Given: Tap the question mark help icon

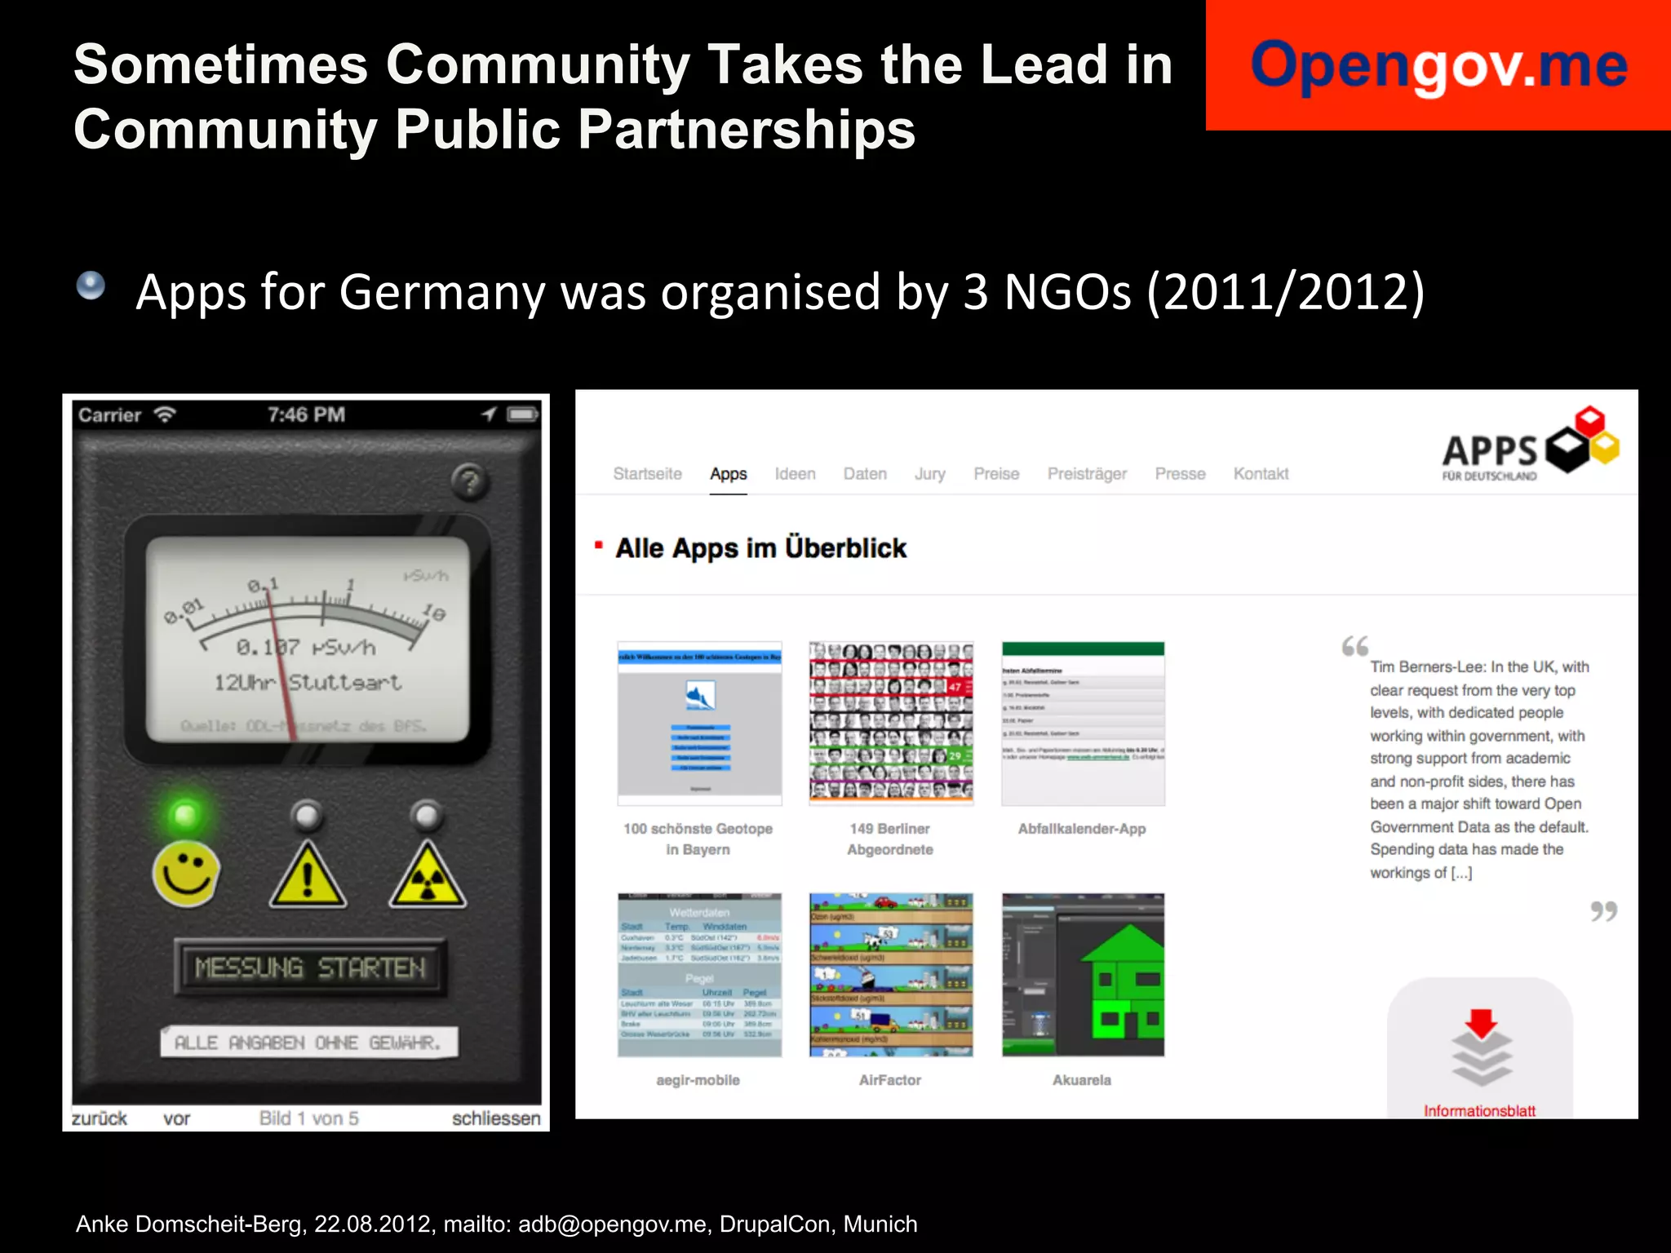Looking at the screenshot, I should 470,482.
